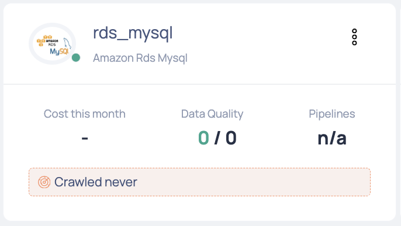This screenshot has height=226, width=401.
Task: Click the cost dash value
Action: (85, 139)
